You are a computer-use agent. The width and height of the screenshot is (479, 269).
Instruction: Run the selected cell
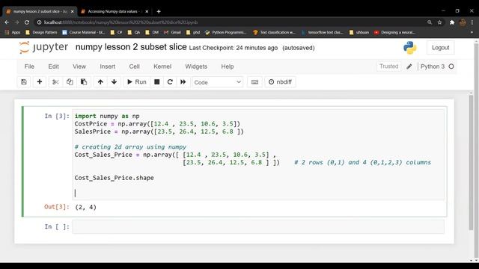tap(137, 82)
